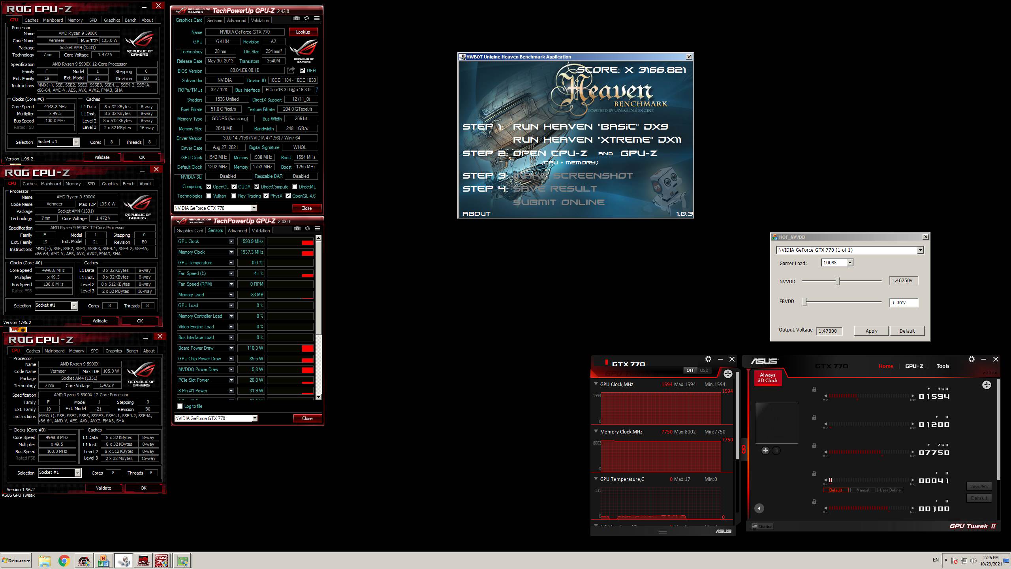The width and height of the screenshot is (1011, 569).
Task: Open GPU selection dropdown in top GPU-Z window
Action: click(254, 208)
